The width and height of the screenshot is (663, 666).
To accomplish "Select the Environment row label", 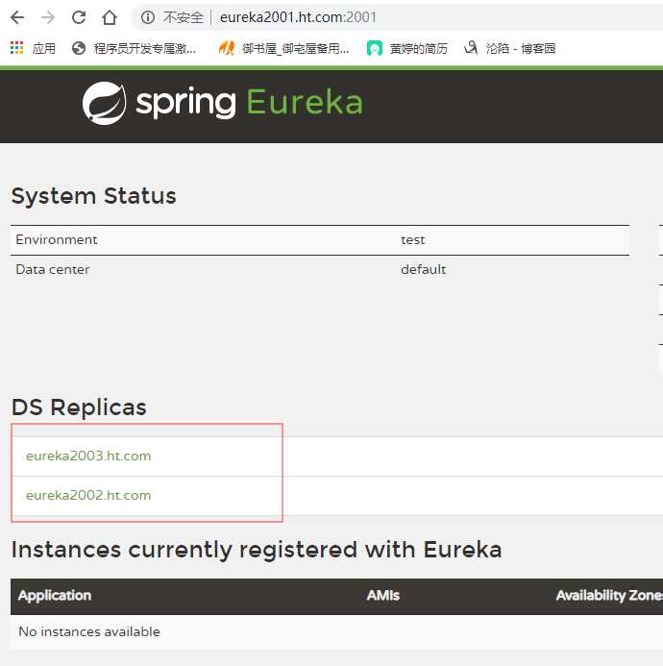I will pos(57,239).
